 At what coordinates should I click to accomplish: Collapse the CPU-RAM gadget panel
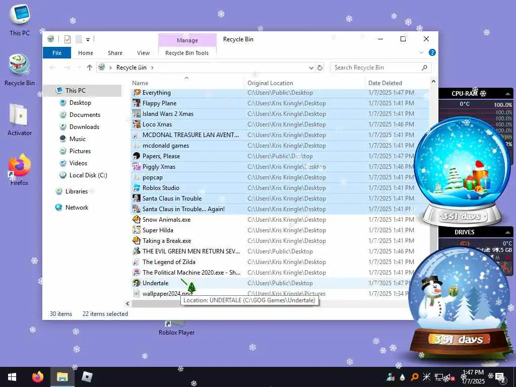point(507,94)
